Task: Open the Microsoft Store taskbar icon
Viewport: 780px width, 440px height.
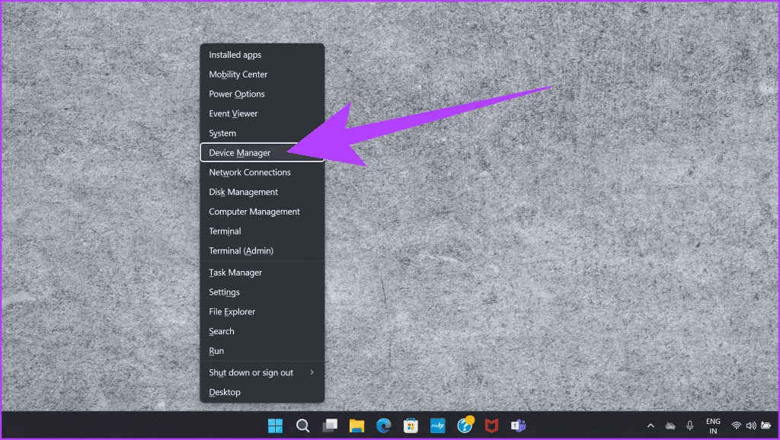Action: click(x=411, y=426)
